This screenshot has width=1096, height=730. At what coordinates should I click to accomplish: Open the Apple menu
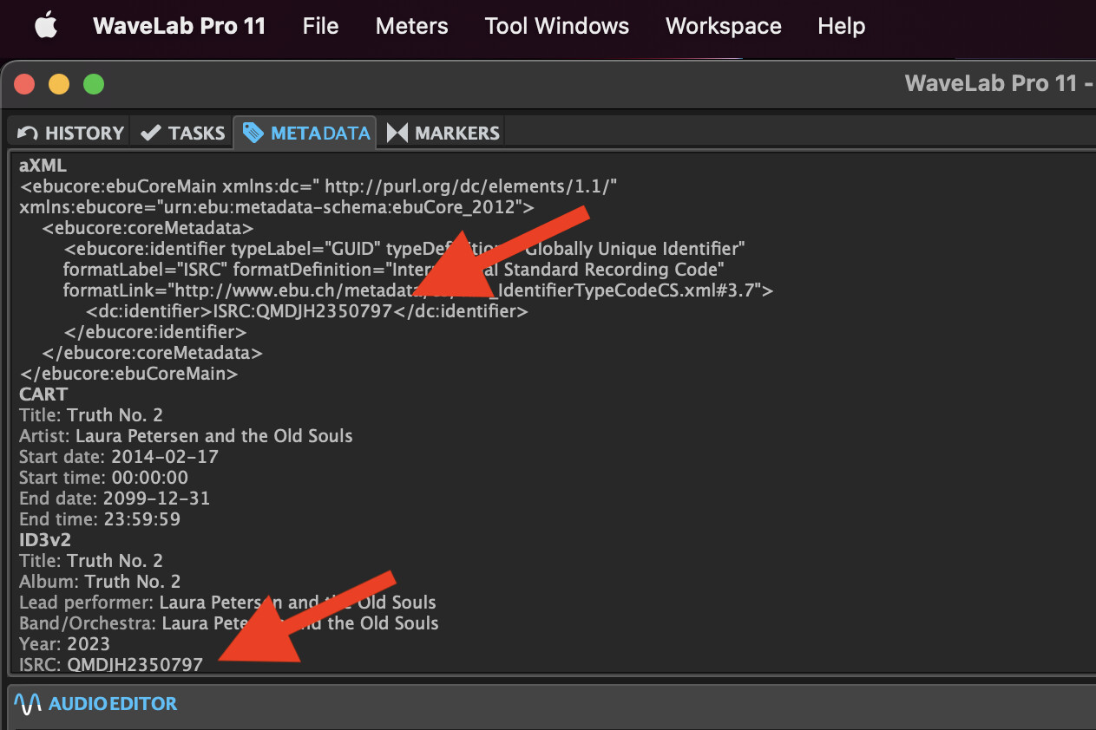pyautogui.click(x=46, y=26)
